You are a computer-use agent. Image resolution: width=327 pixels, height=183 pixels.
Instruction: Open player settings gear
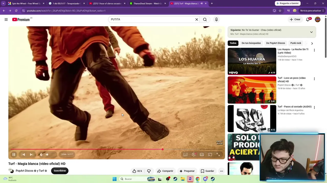(x=194, y=155)
